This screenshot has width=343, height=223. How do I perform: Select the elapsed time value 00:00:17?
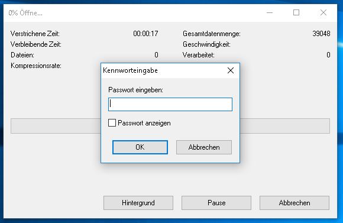coord(145,34)
